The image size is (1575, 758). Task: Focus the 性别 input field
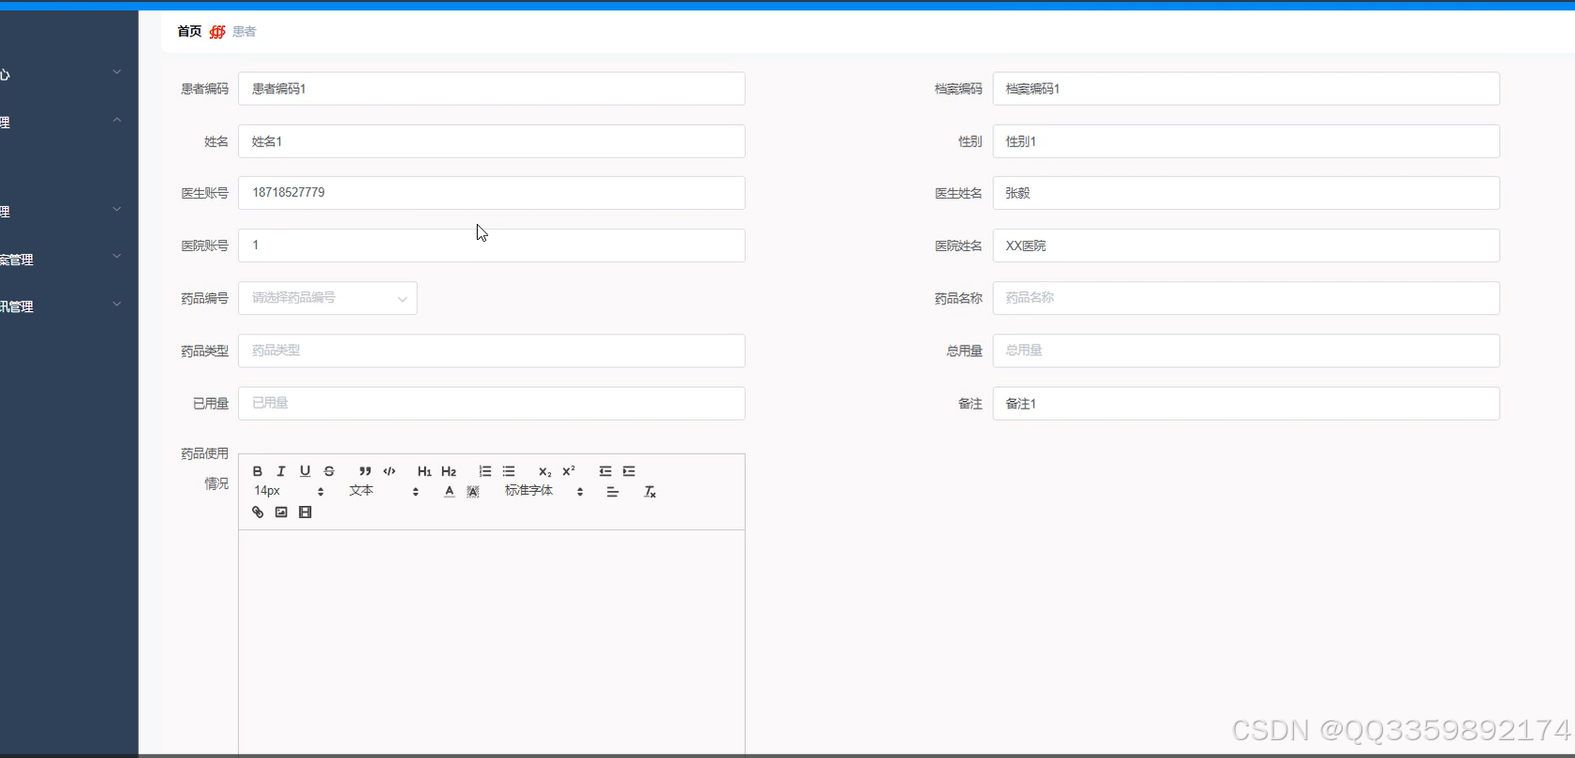1246,141
